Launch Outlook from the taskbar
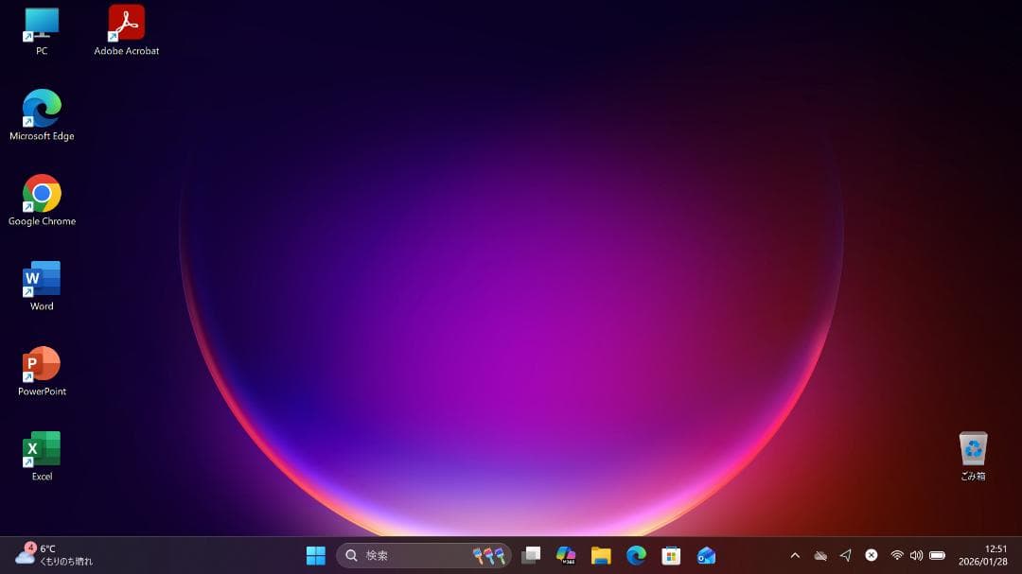This screenshot has height=574, width=1022. (707, 555)
